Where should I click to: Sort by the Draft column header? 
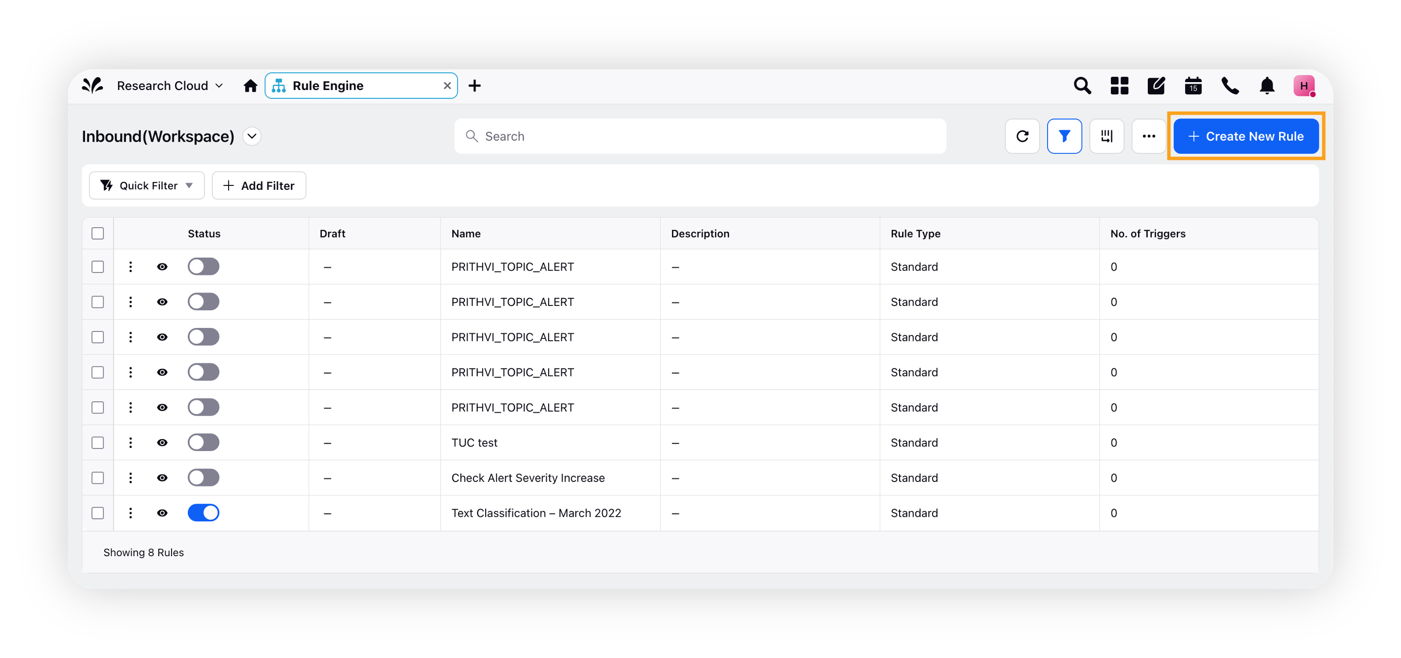332,234
